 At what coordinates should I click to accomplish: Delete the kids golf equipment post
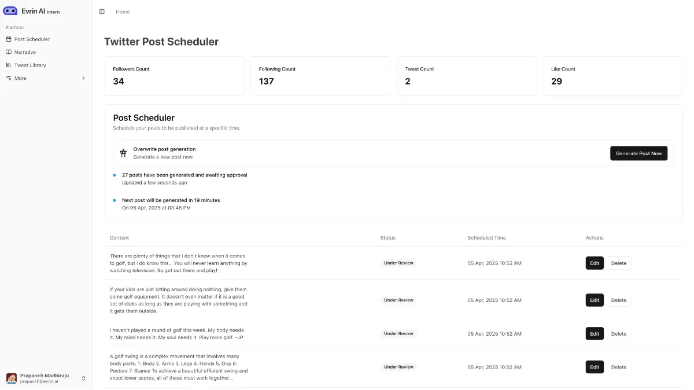click(x=618, y=300)
